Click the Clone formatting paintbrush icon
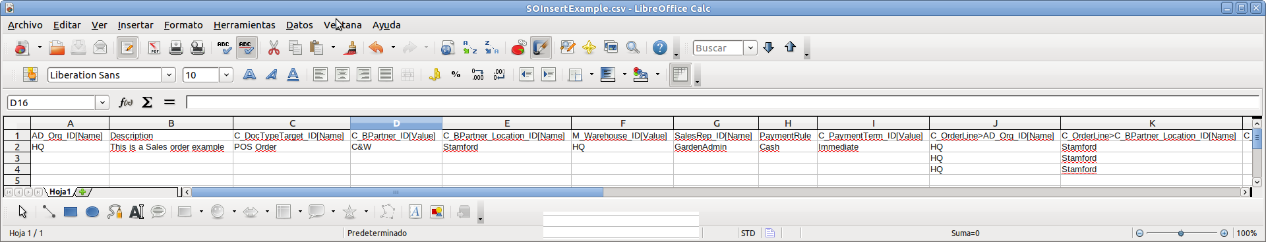1266x242 pixels. (x=351, y=48)
